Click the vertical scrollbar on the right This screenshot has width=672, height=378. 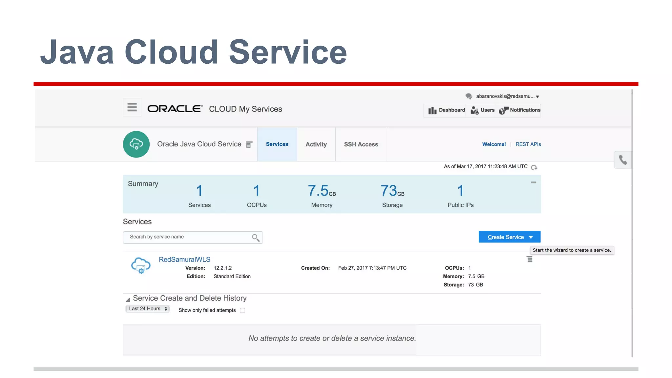pos(632,223)
